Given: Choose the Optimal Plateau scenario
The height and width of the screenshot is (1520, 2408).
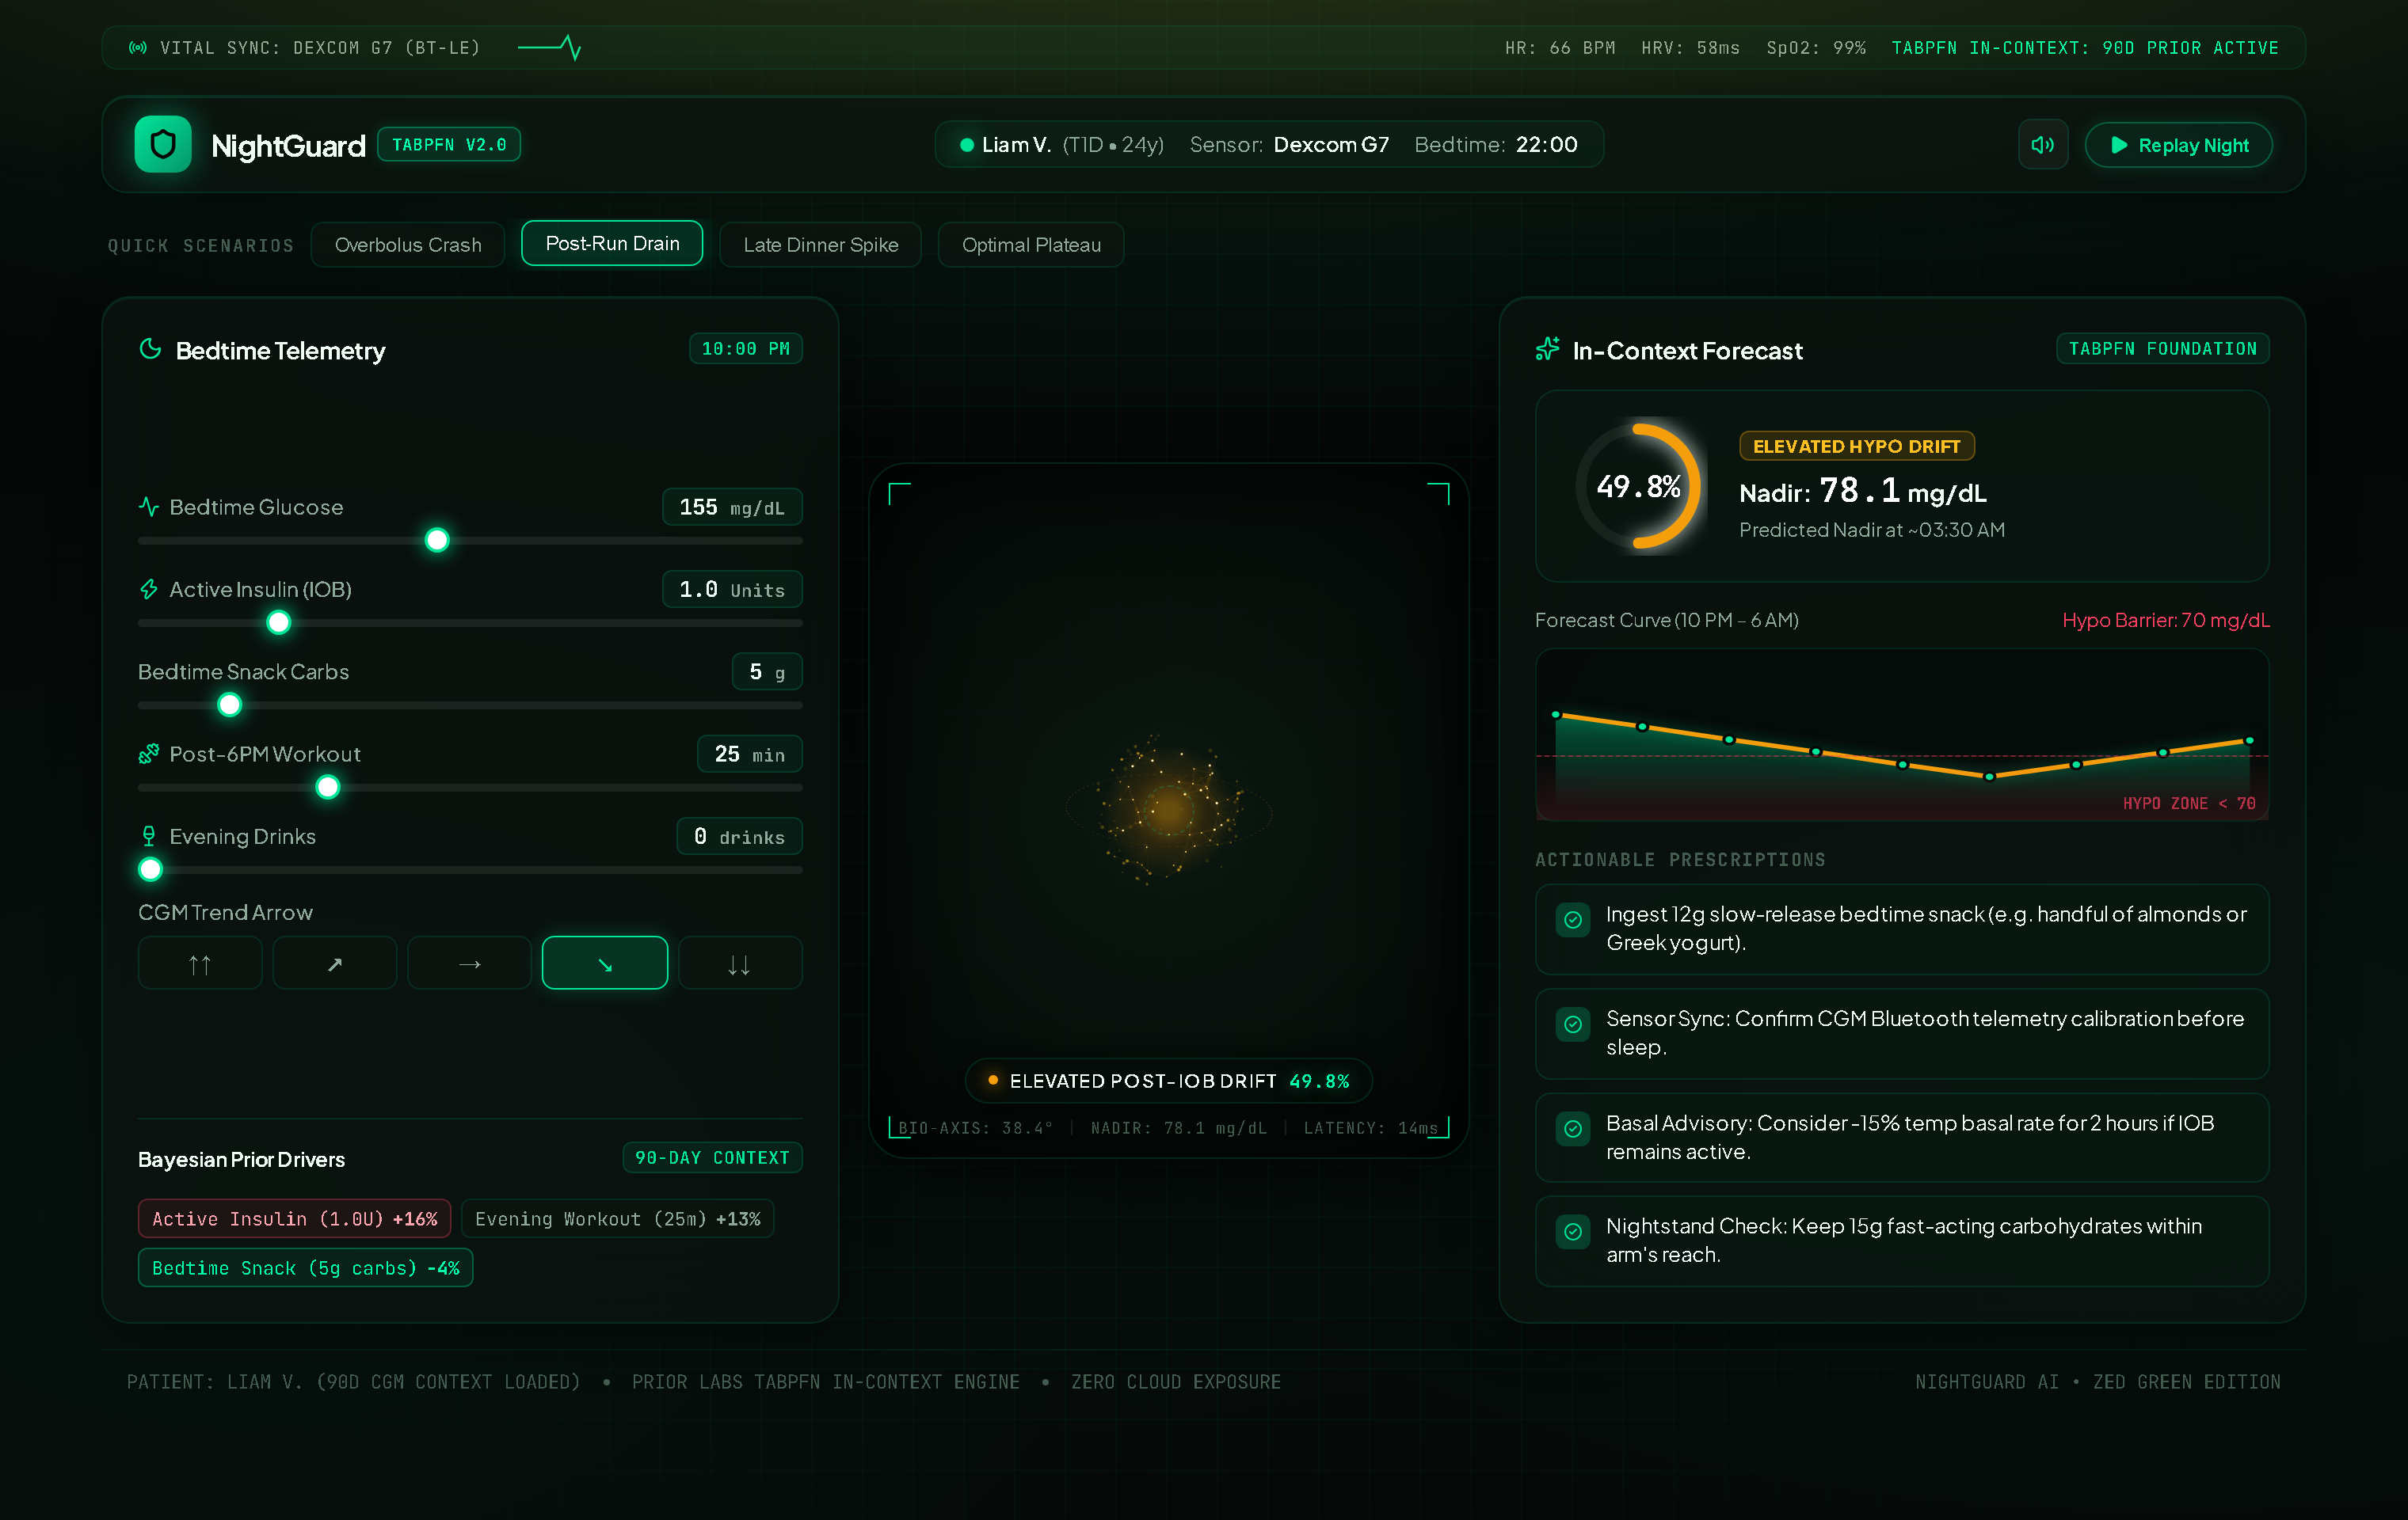Looking at the screenshot, I should 1031,245.
